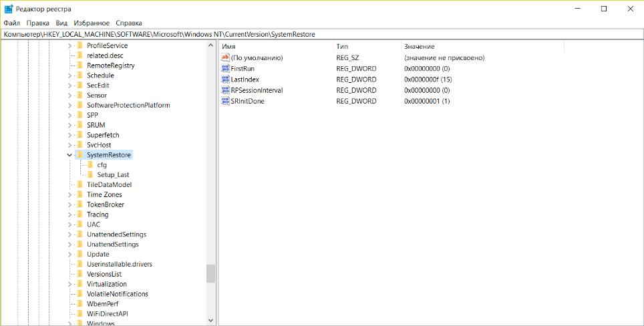The image size is (644, 326).
Task: Click the registry path address bar
Action: click(x=322, y=35)
